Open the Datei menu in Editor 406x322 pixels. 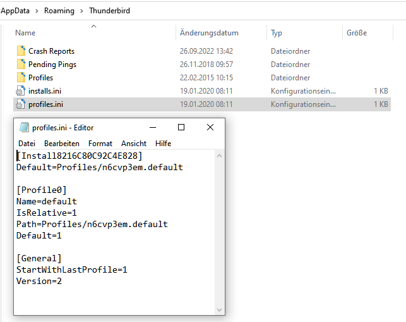pos(27,144)
